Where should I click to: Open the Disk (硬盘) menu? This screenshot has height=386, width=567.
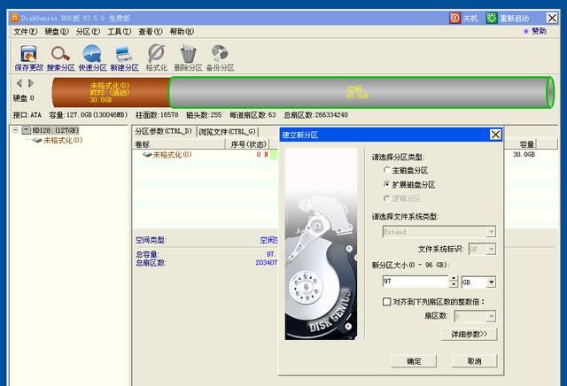click(x=57, y=32)
